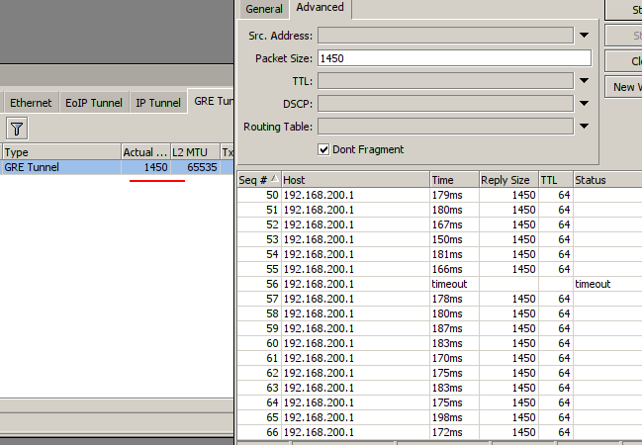Expand the Src. Address dropdown arrow
The image size is (642, 445).
[585, 36]
